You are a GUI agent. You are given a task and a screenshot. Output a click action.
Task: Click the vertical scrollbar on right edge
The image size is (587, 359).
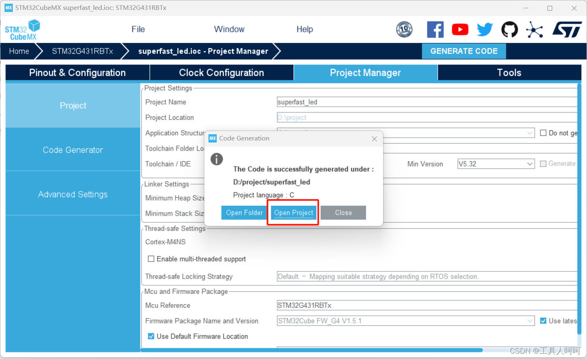tap(579, 209)
